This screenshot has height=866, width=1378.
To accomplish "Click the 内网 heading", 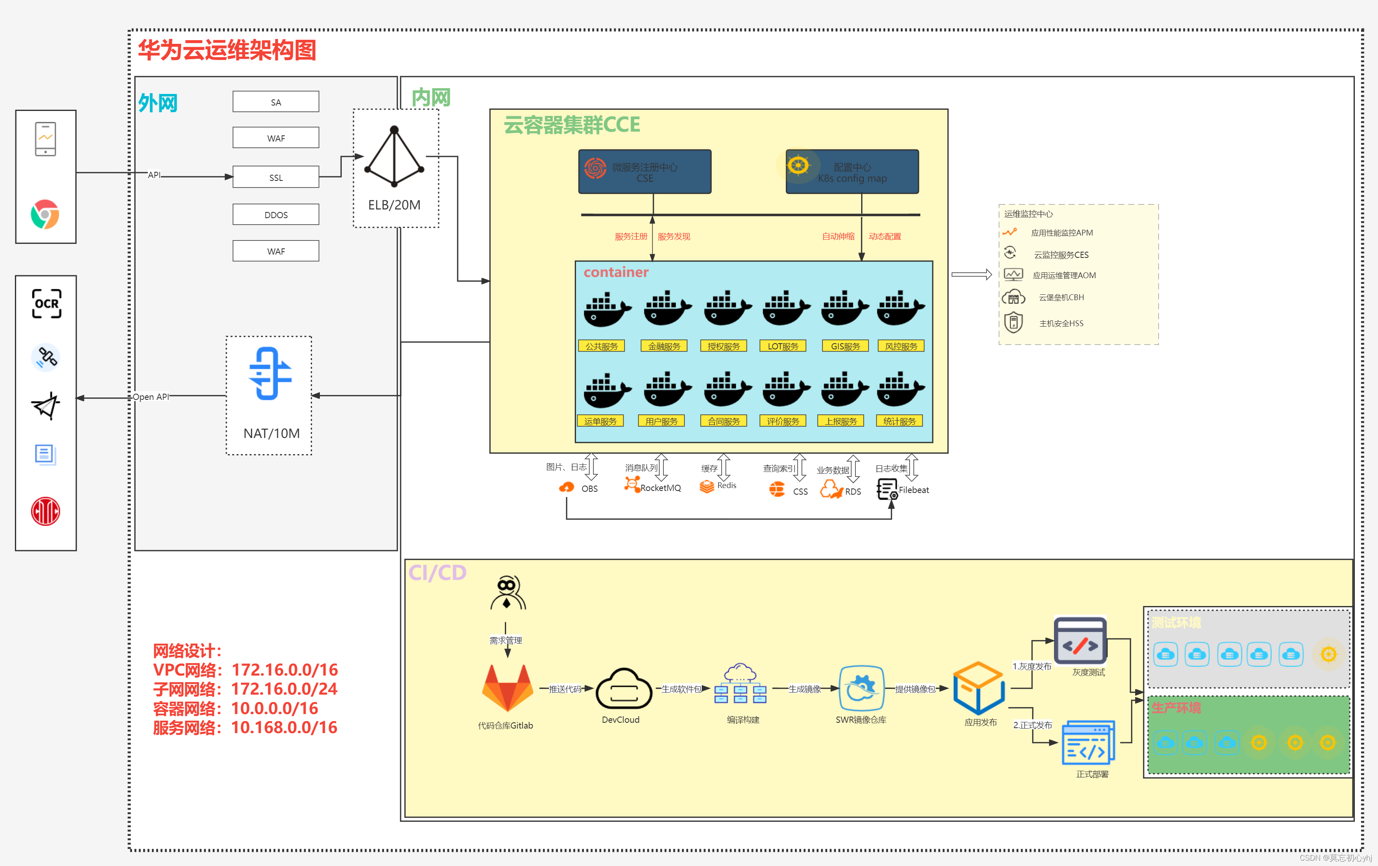I will 431,97.
